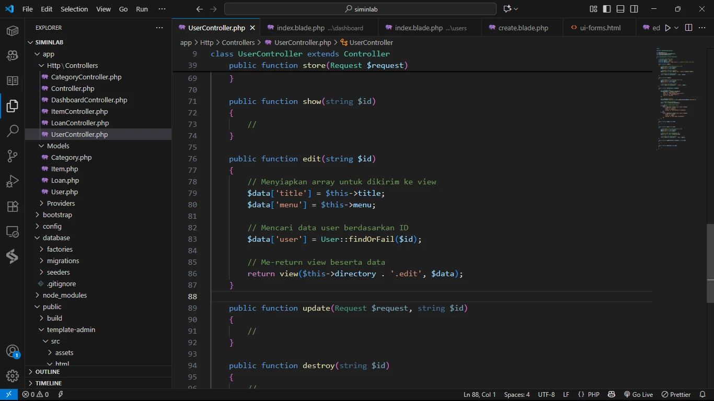This screenshot has height=401, width=714.
Task: Click the siminlab command center search box
Action: point(360,9)
